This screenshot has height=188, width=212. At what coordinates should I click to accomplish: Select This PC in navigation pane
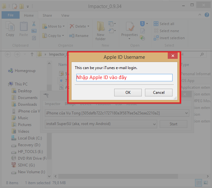18,84
